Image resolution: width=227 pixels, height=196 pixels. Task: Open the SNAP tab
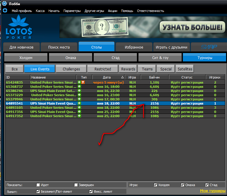(209, 47)
